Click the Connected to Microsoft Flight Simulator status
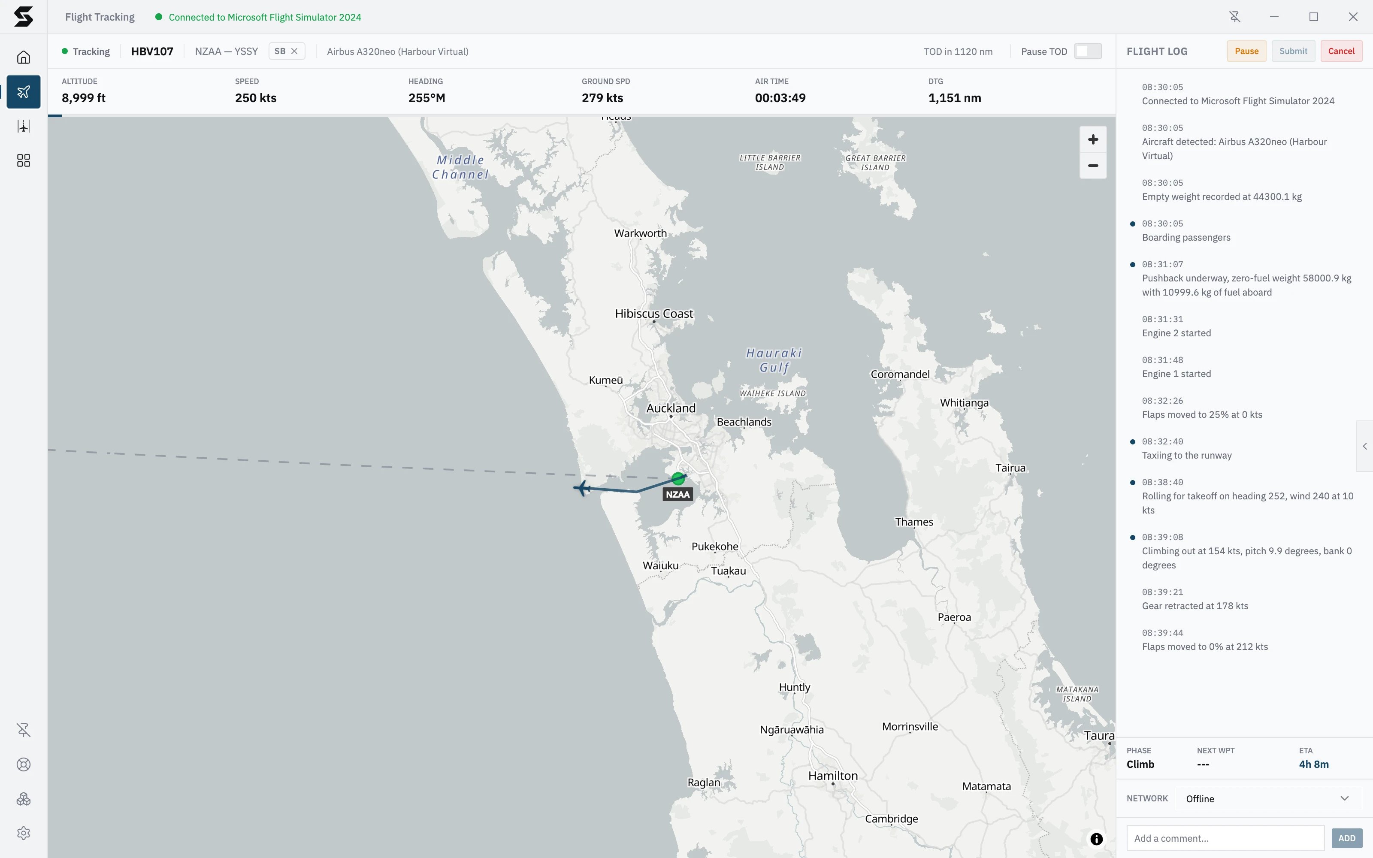This screenshot has width=1373, height=858. [264, 17]
